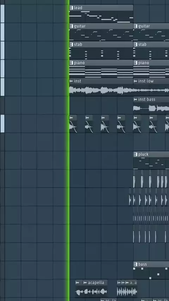This screenshot has height=301, width=169.
Task: Click the bass pattern clip icon
Action: (136, 264)
